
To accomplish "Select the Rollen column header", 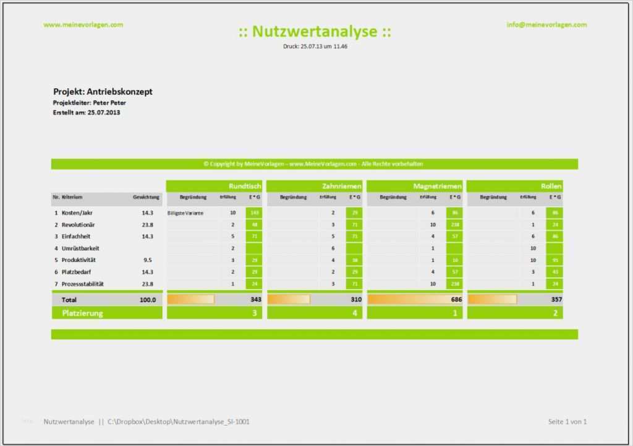I will click(x=550, y=186).
